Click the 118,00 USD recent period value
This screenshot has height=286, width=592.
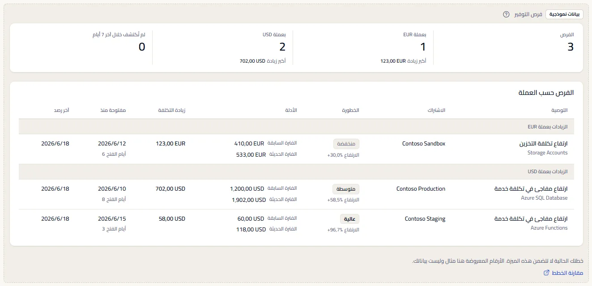tap(251, 230)
